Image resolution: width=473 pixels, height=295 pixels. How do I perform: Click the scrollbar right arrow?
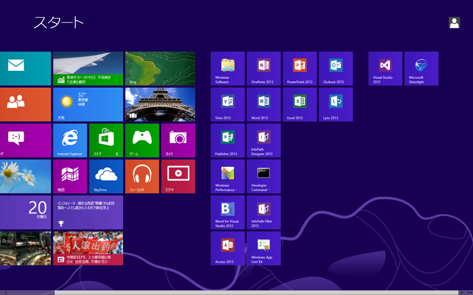pos(462,293)
